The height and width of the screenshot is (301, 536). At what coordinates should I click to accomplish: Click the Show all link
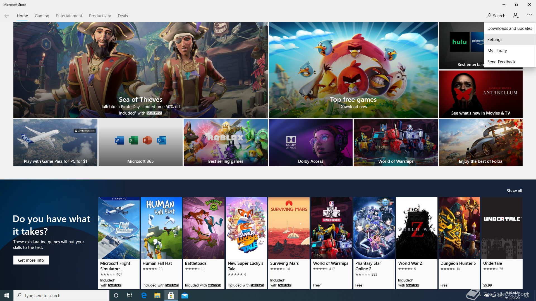514,191
